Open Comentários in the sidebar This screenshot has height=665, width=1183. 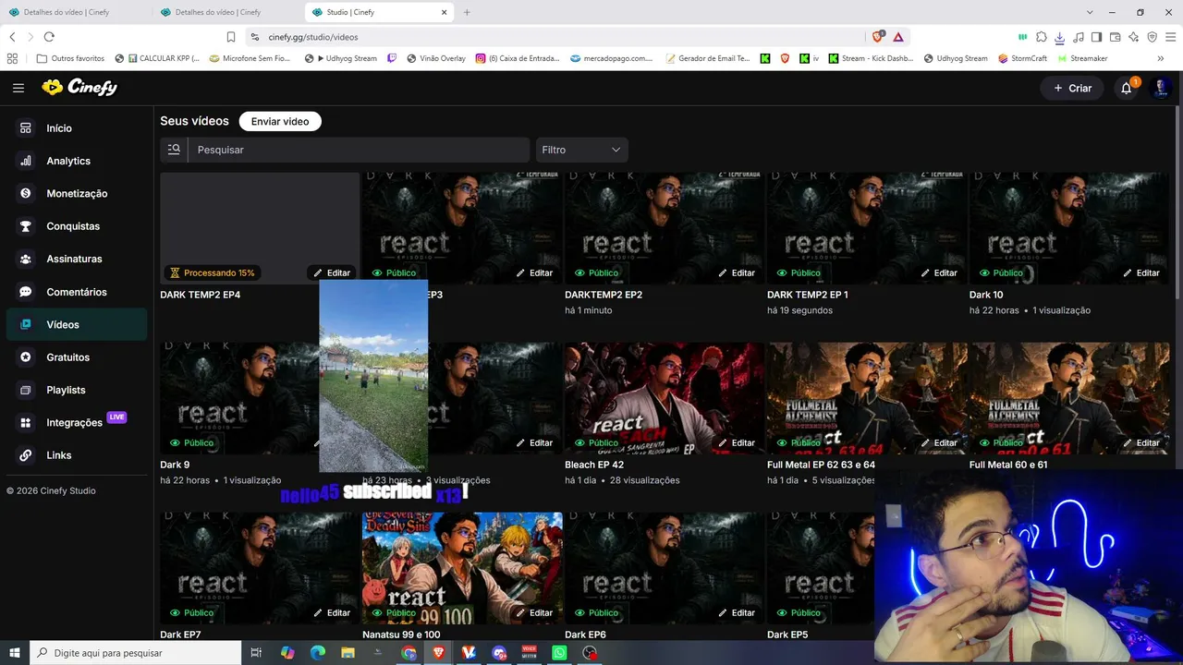click(x=77, y=292)
